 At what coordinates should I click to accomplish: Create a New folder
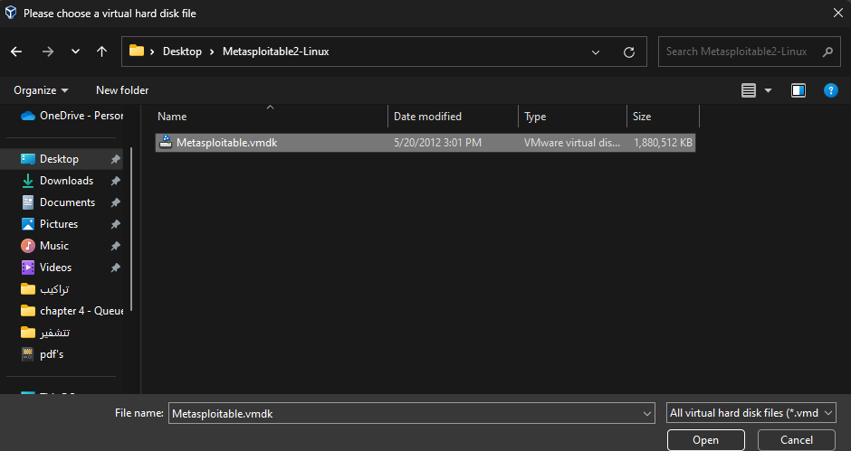click(x=122, y=90)
